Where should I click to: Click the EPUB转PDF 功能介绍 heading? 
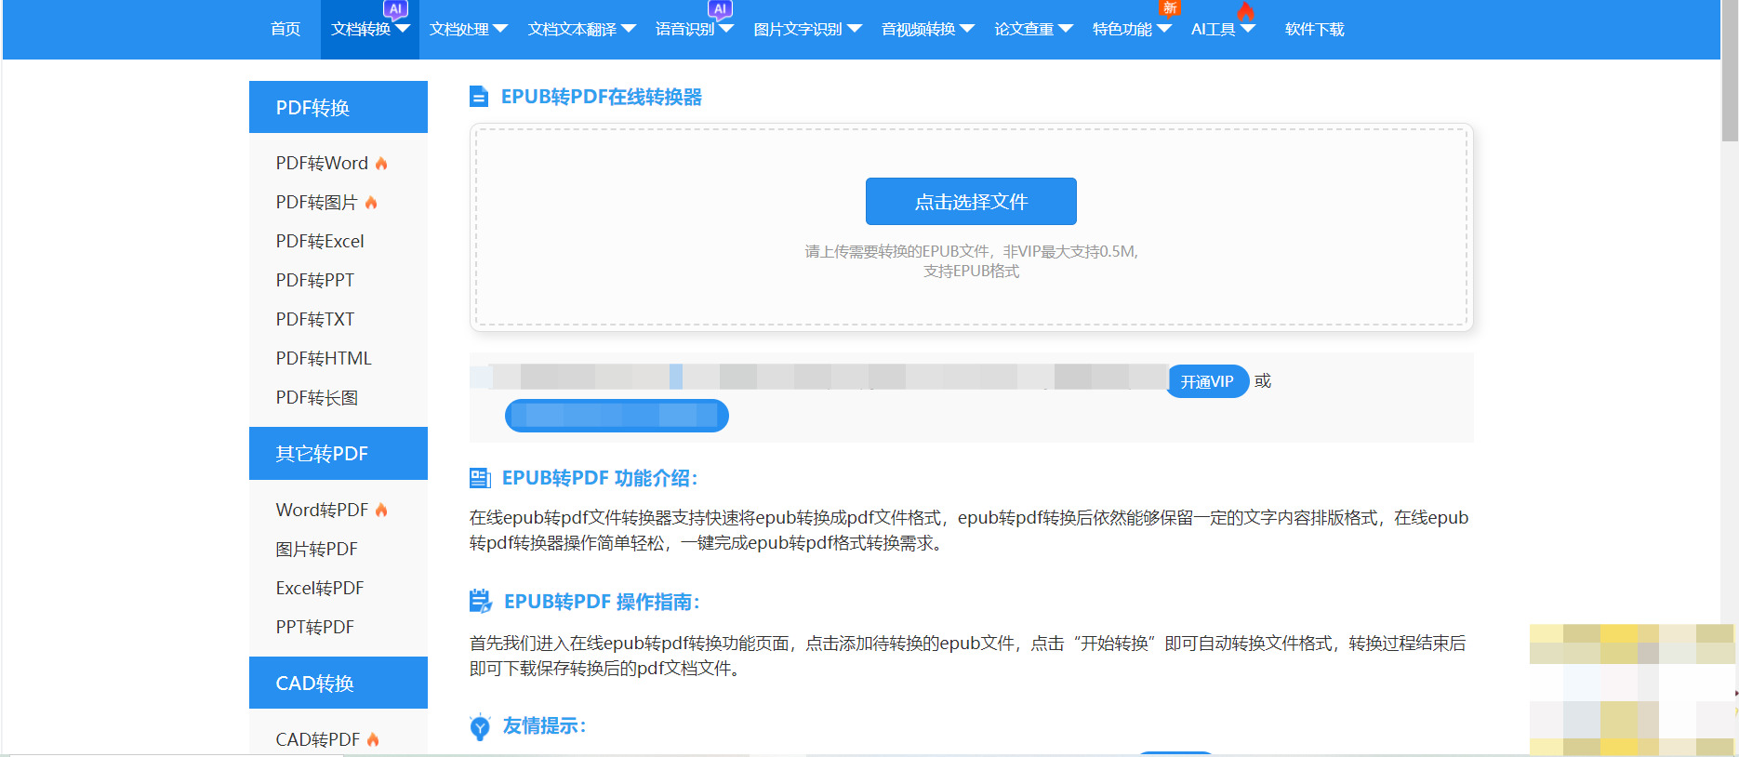tap(600, 478)
